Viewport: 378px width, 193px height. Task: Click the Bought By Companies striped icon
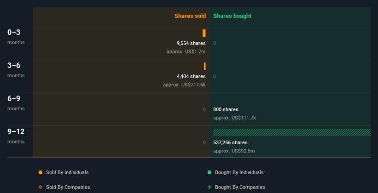209,187
